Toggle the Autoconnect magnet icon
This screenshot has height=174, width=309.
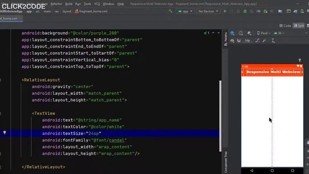(x=239, y=41)
